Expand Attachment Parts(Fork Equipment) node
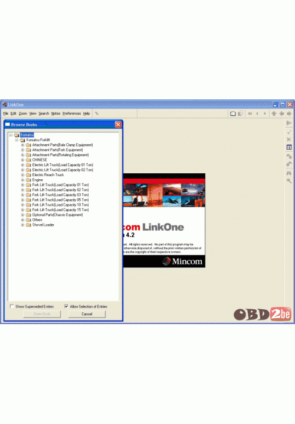The height and width of the screenshot is (424, 295). pyautogui.click(x=22, y=150)
